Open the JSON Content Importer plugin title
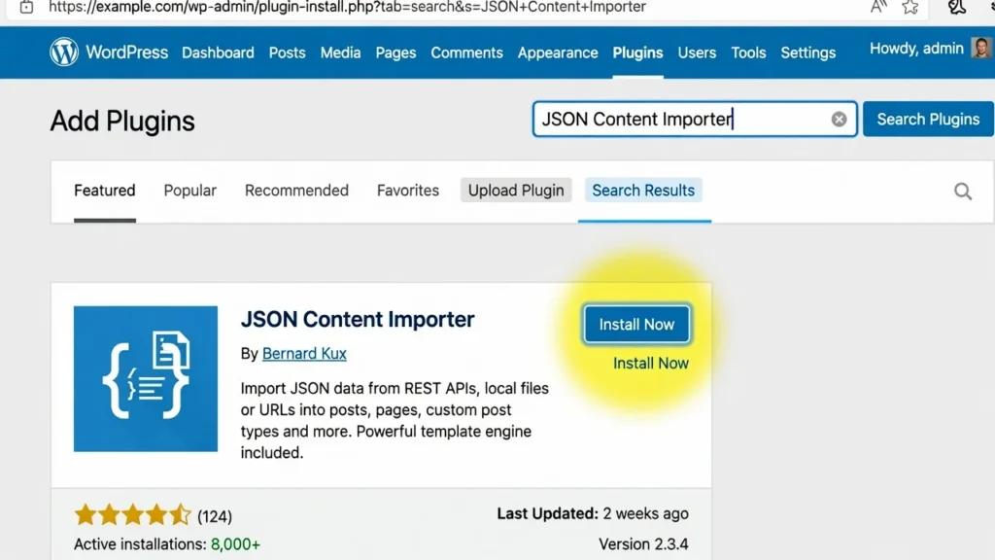 click(358, 319)
